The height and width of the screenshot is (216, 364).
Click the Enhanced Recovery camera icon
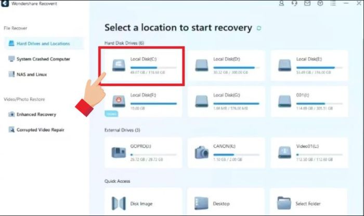click(11, 114)
